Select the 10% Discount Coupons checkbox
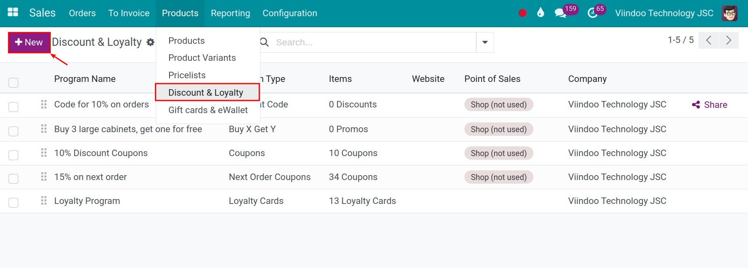Viewport: 748px width, 268px height. [x=13, y=155]
